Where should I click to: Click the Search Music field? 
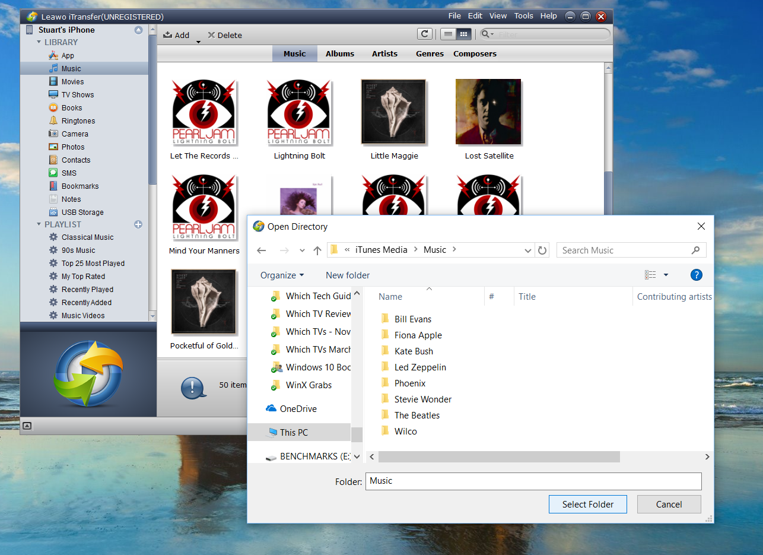tap(631, 250)
